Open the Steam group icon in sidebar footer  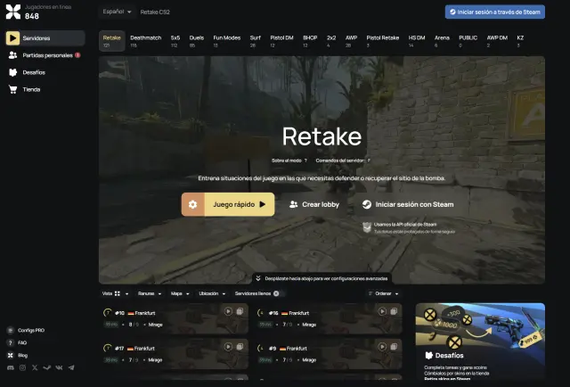pos(47,367)
